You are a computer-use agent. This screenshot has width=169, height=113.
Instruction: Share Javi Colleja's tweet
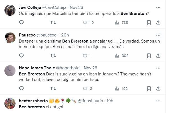158,23
